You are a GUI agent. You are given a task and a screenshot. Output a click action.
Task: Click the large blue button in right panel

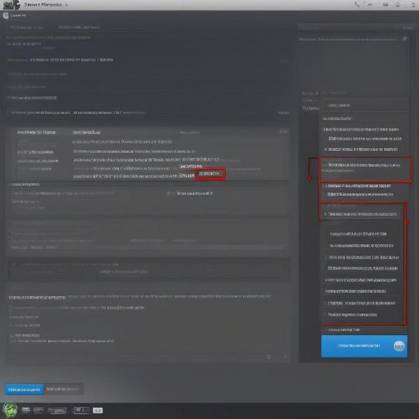point(364,346)
